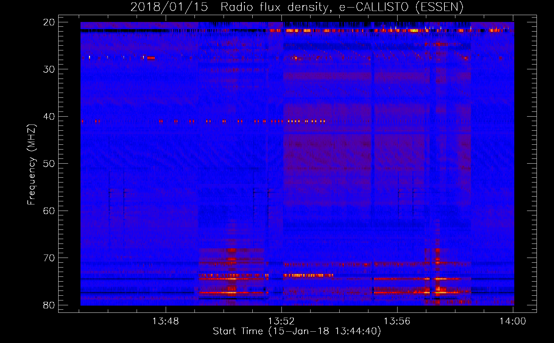Select the 70 frequency tick label
This screenshot has width=554, height=343.
(x=49, y=258)
